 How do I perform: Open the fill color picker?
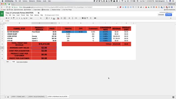pyautogui.click(x=58, y=18)
